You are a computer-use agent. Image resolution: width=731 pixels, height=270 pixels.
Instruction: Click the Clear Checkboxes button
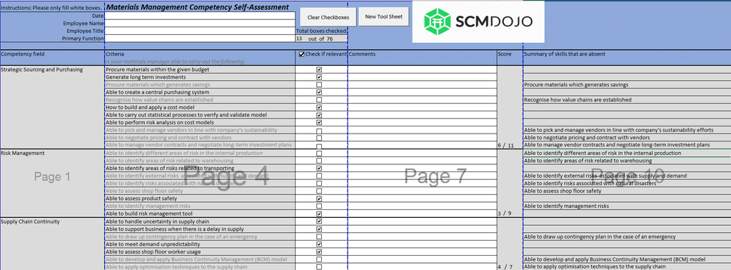tap(328, 17)
